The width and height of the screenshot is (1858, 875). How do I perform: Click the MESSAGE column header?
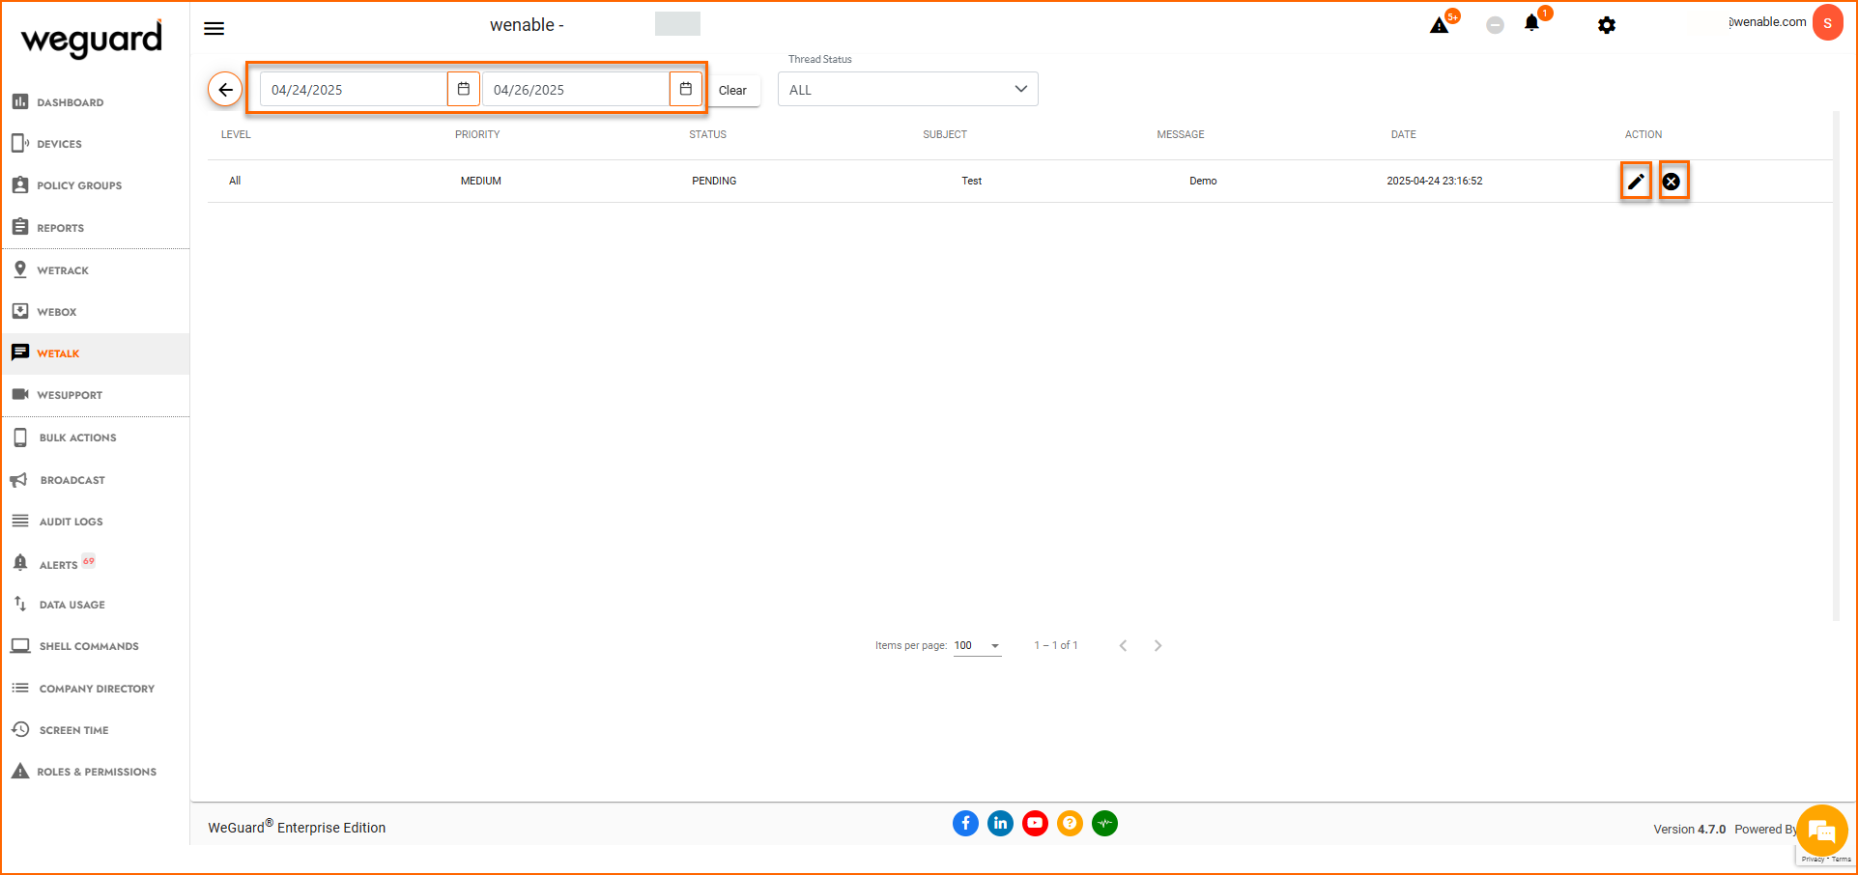[1181, 134]
